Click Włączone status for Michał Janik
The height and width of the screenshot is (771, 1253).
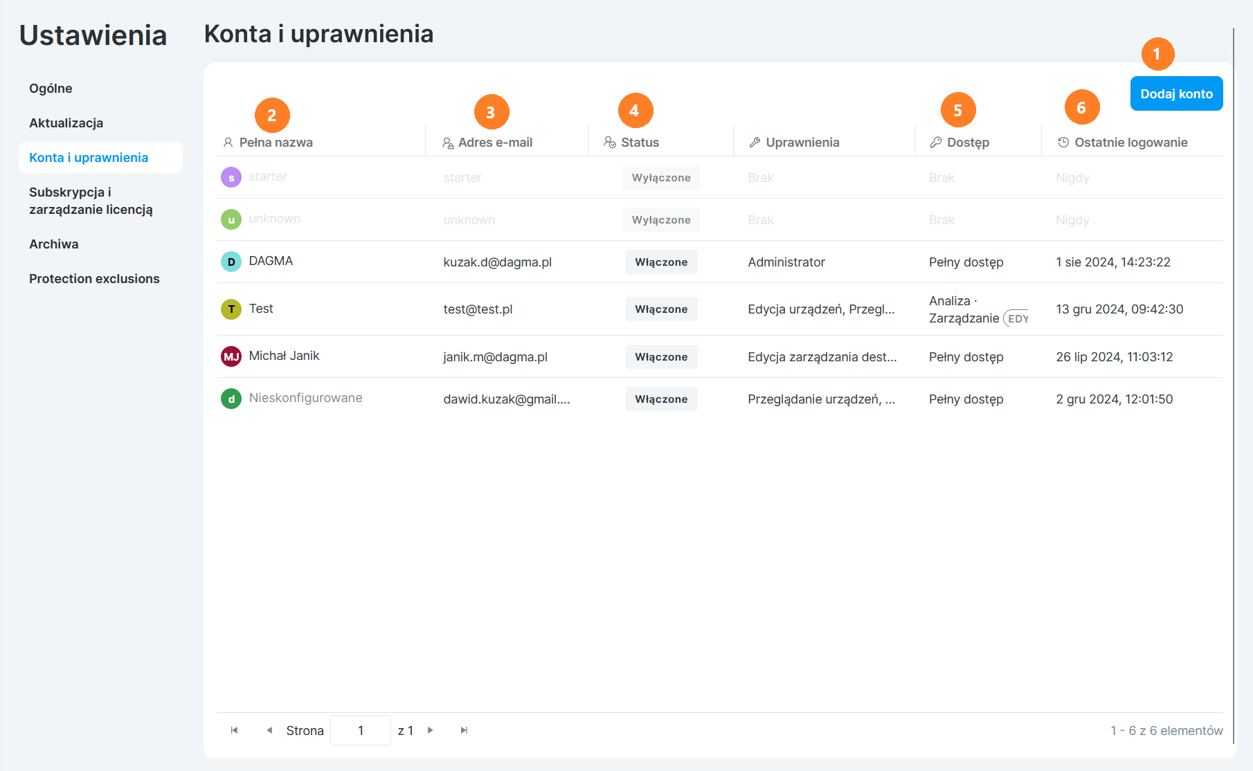tap(661, 357)
